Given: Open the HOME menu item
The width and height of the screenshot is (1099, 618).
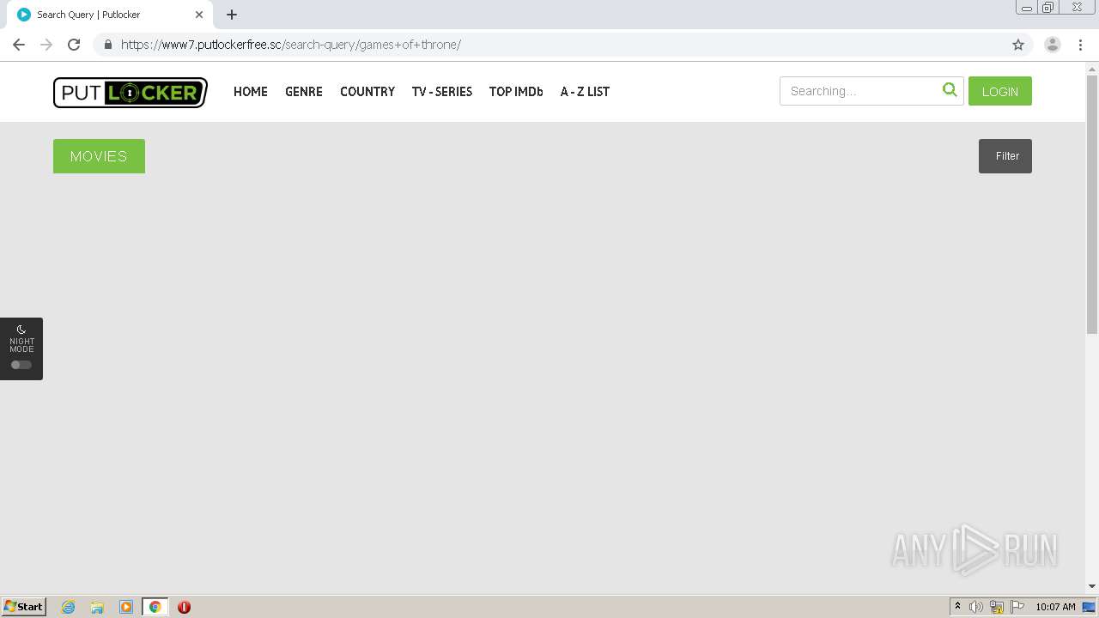Looking at the screenshot, I should click(x=251, y=92).
